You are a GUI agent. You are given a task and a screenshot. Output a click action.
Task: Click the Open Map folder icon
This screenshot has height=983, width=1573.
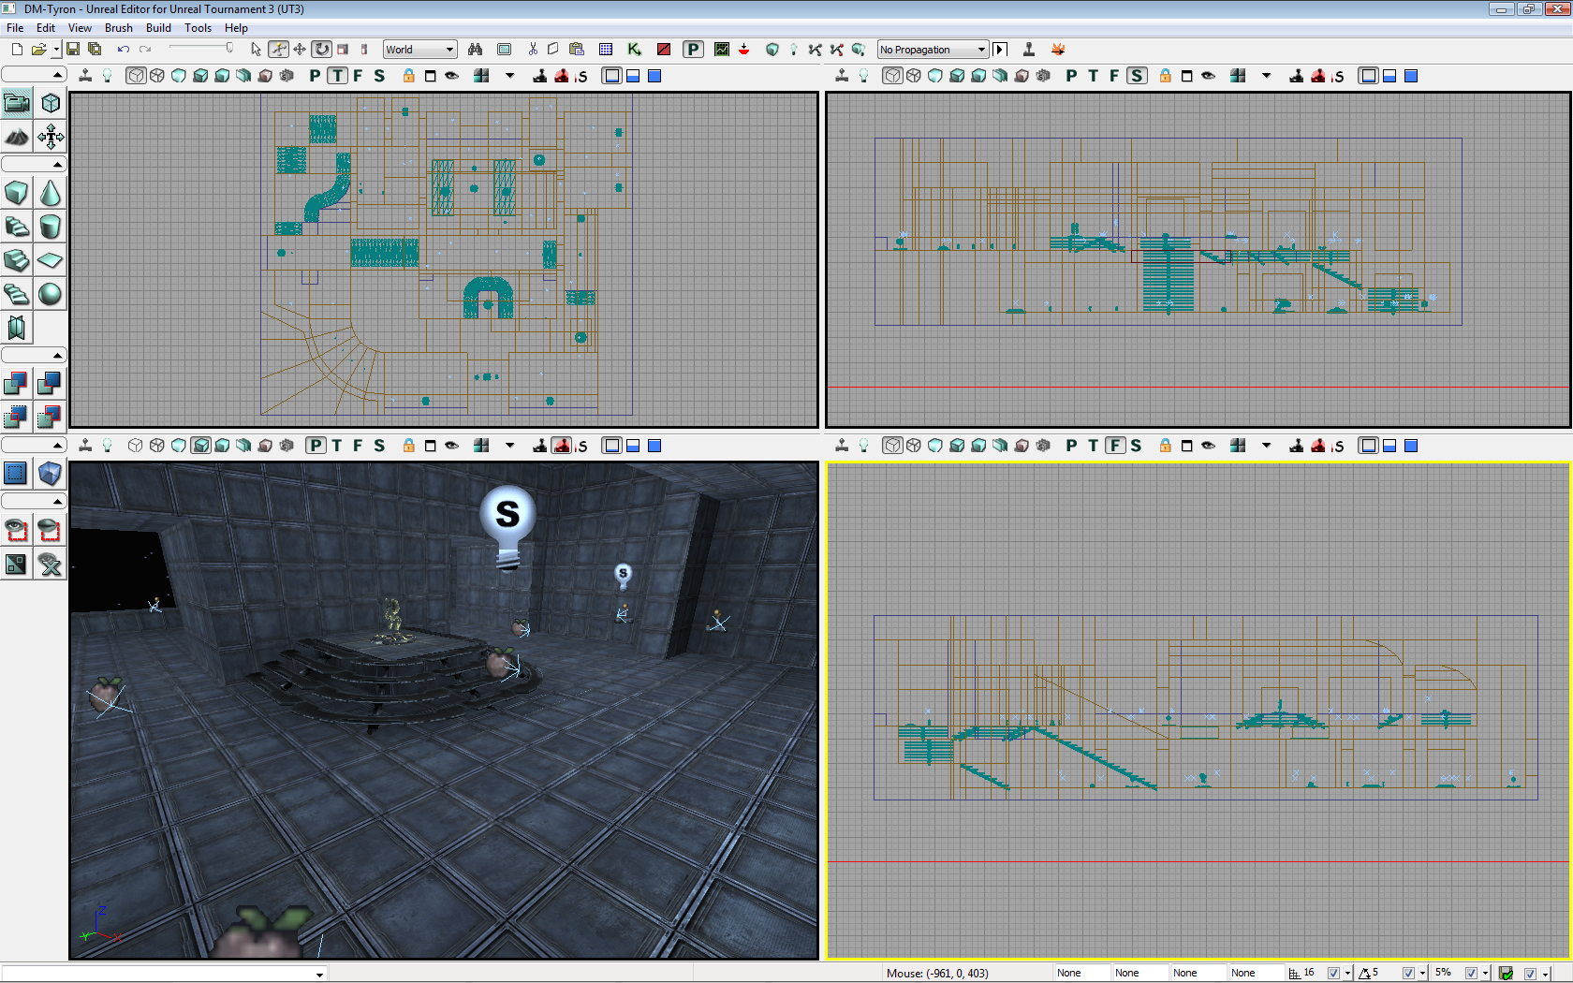(x=38, y=50)
